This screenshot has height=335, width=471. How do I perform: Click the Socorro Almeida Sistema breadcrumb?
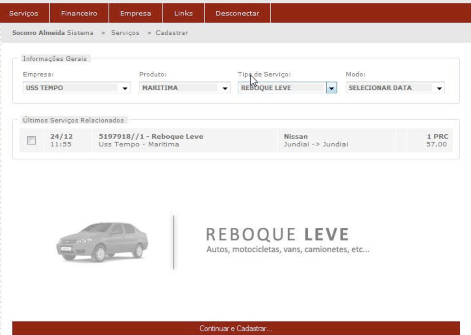pos(53,33)
